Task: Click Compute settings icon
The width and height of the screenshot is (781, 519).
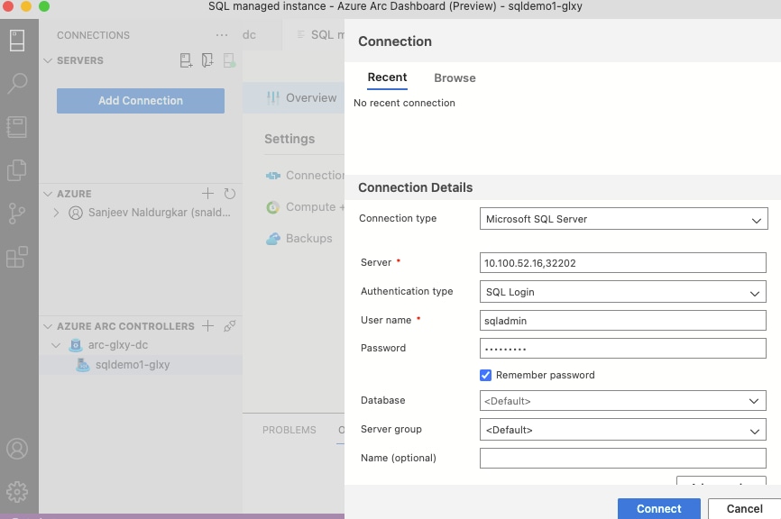Action: point(273,207)
